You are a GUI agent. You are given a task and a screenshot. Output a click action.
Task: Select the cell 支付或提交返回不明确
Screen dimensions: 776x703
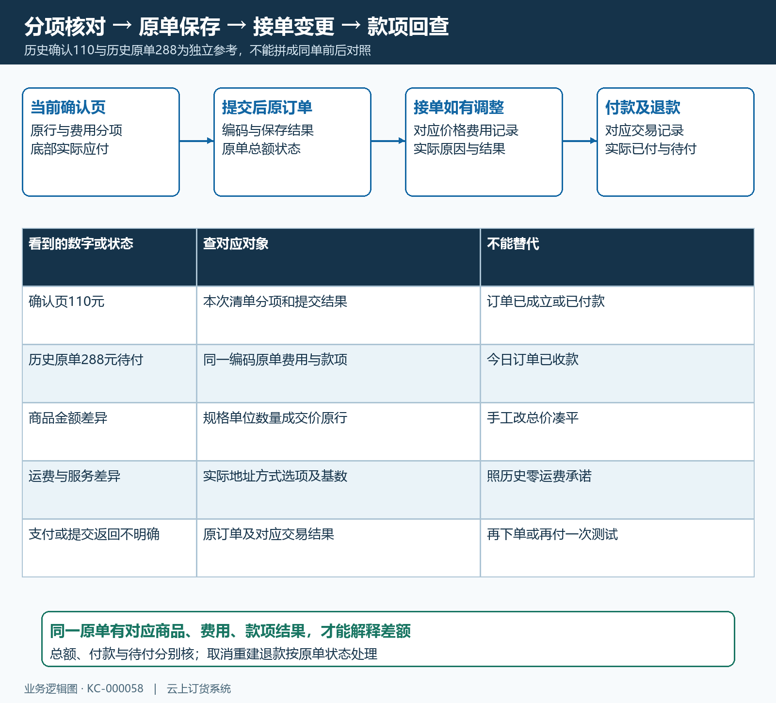click(109, 548)
